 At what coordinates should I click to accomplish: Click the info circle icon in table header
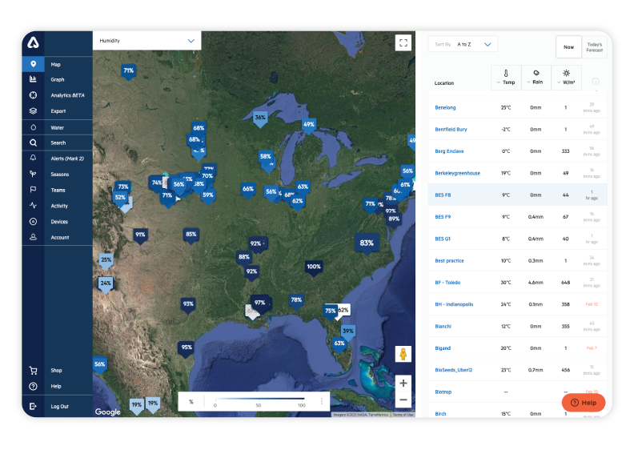coord(596,81)
